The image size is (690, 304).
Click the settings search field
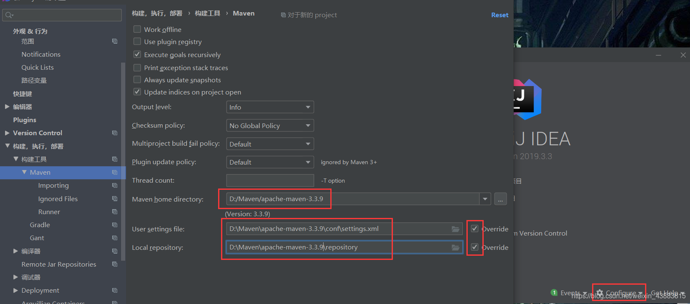[62, 15]
